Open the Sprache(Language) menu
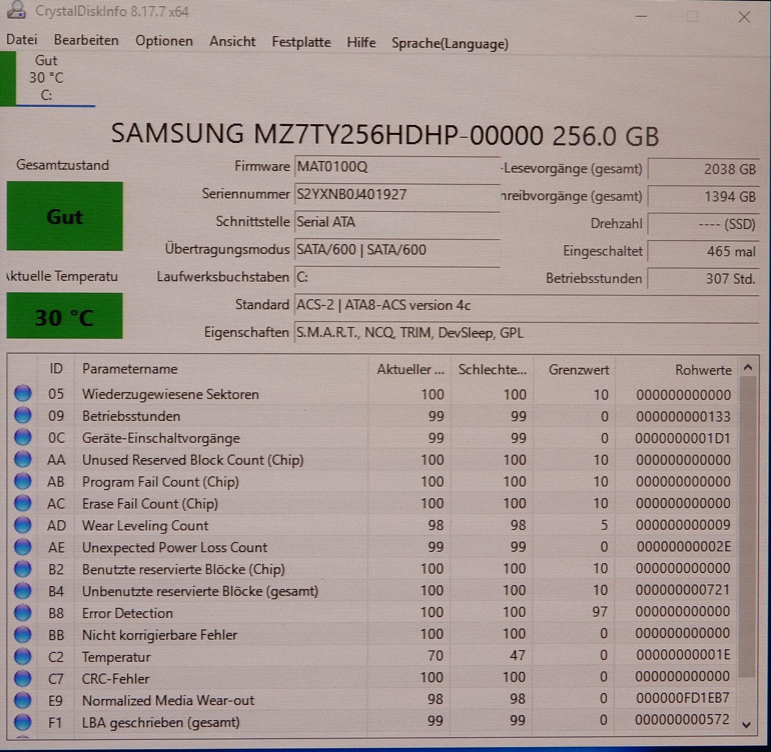Viewport: 771px width, 752px height. coord(450,43)
